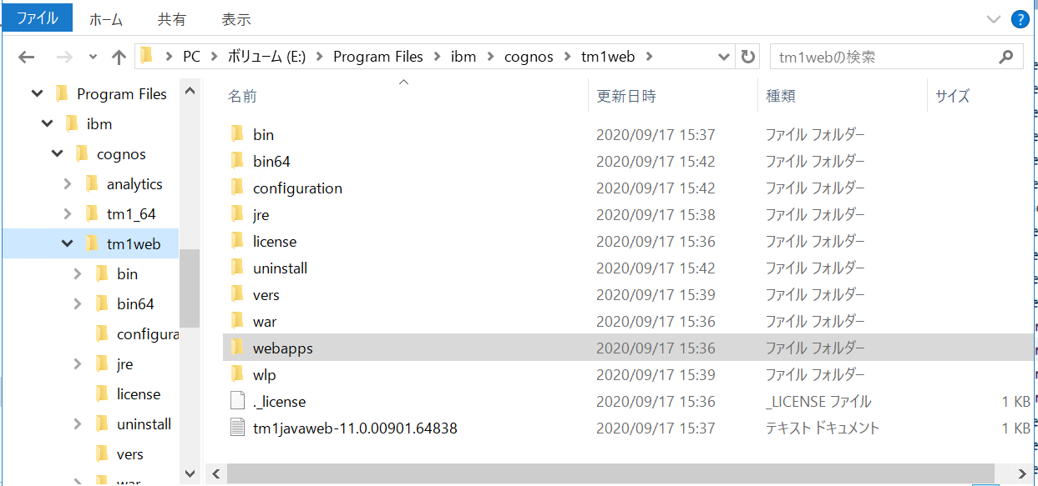
Task: Click the vers folder icon in file list
Action: (238, 294)
